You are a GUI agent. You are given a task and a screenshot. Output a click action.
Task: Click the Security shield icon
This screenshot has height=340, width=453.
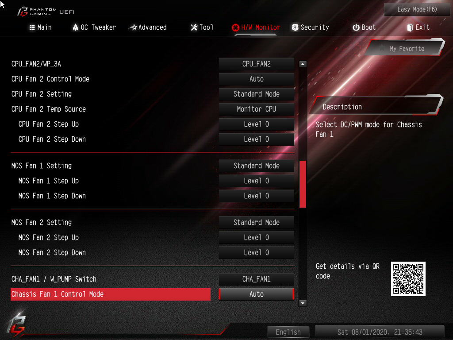coord(295,27)
